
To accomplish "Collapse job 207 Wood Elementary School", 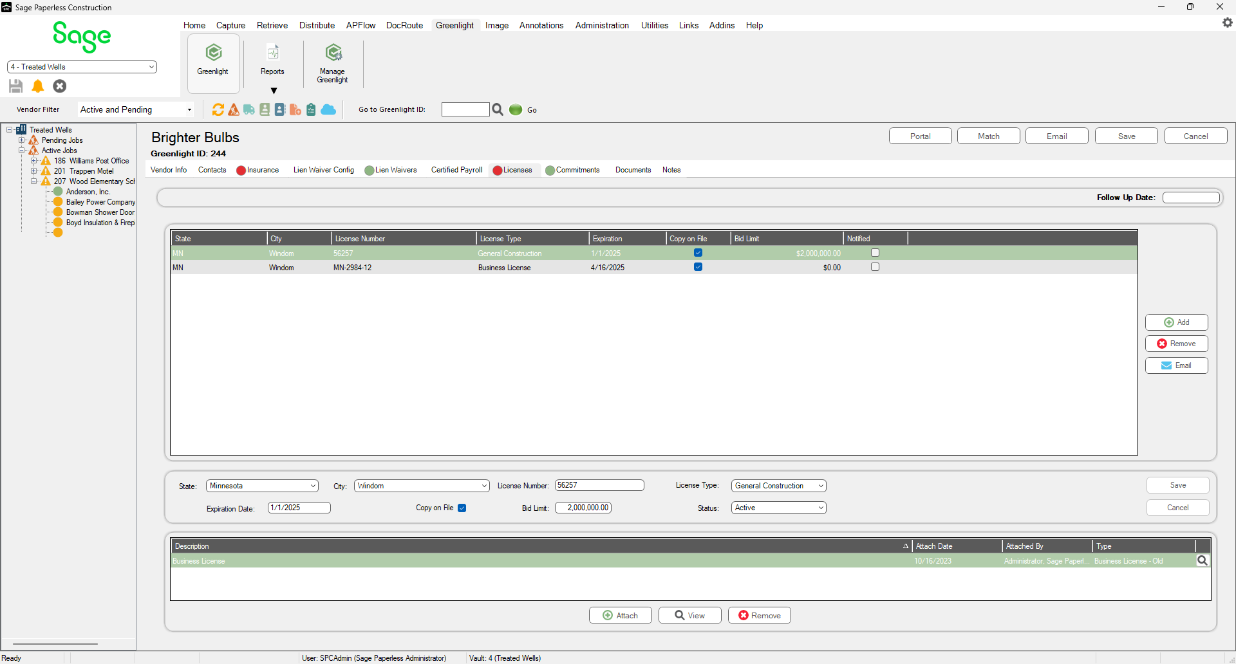I will click(x=34, y=181).
